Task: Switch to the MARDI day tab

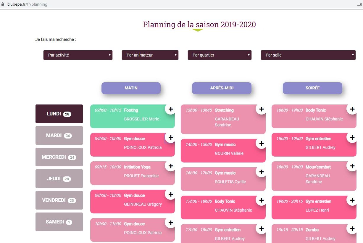Action: 59,136
